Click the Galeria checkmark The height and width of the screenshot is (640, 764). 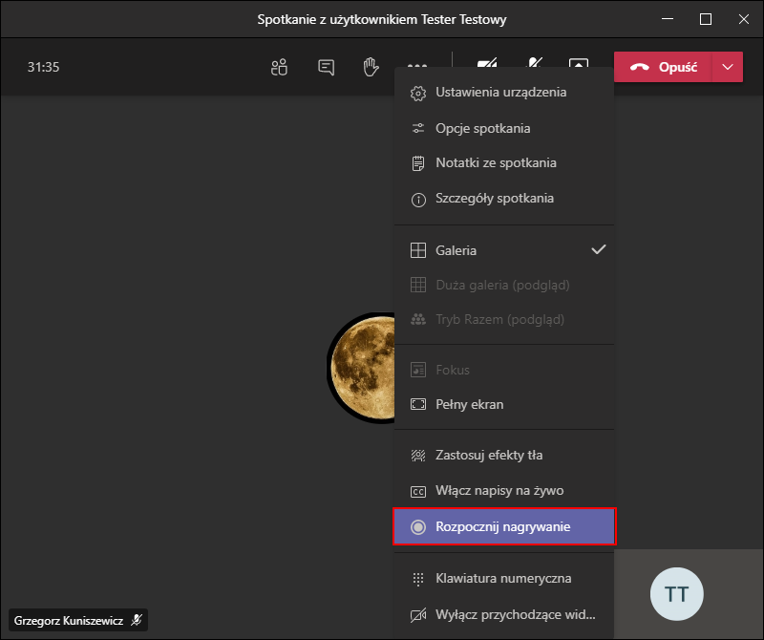599,249
